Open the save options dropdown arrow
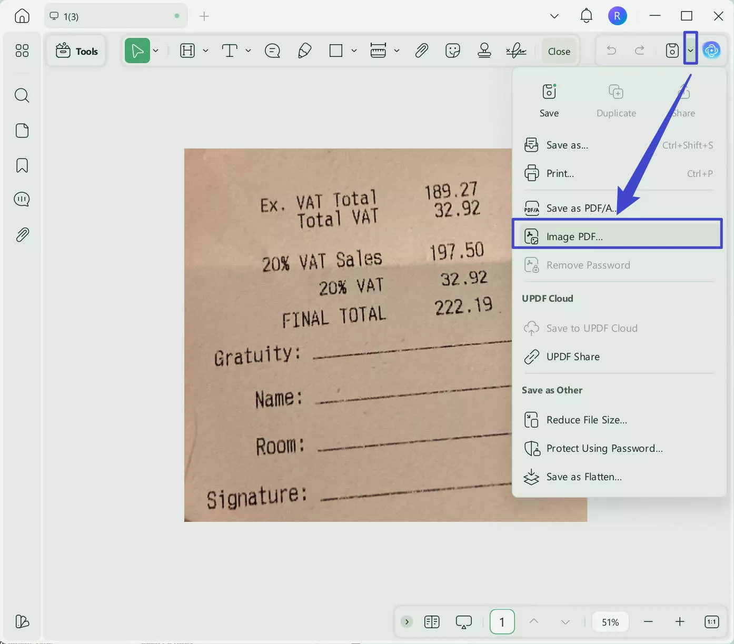 click(x=690, y=51)
